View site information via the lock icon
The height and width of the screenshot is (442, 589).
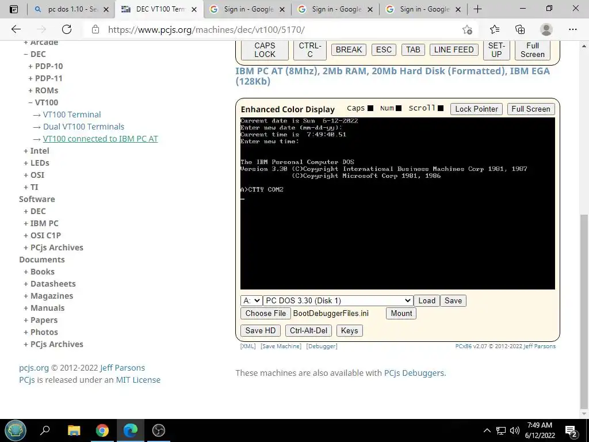click(x=95, y=29)
